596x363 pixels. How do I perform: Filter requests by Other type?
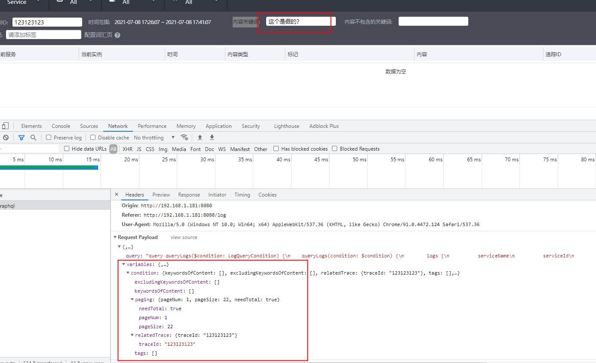(261, 149)
